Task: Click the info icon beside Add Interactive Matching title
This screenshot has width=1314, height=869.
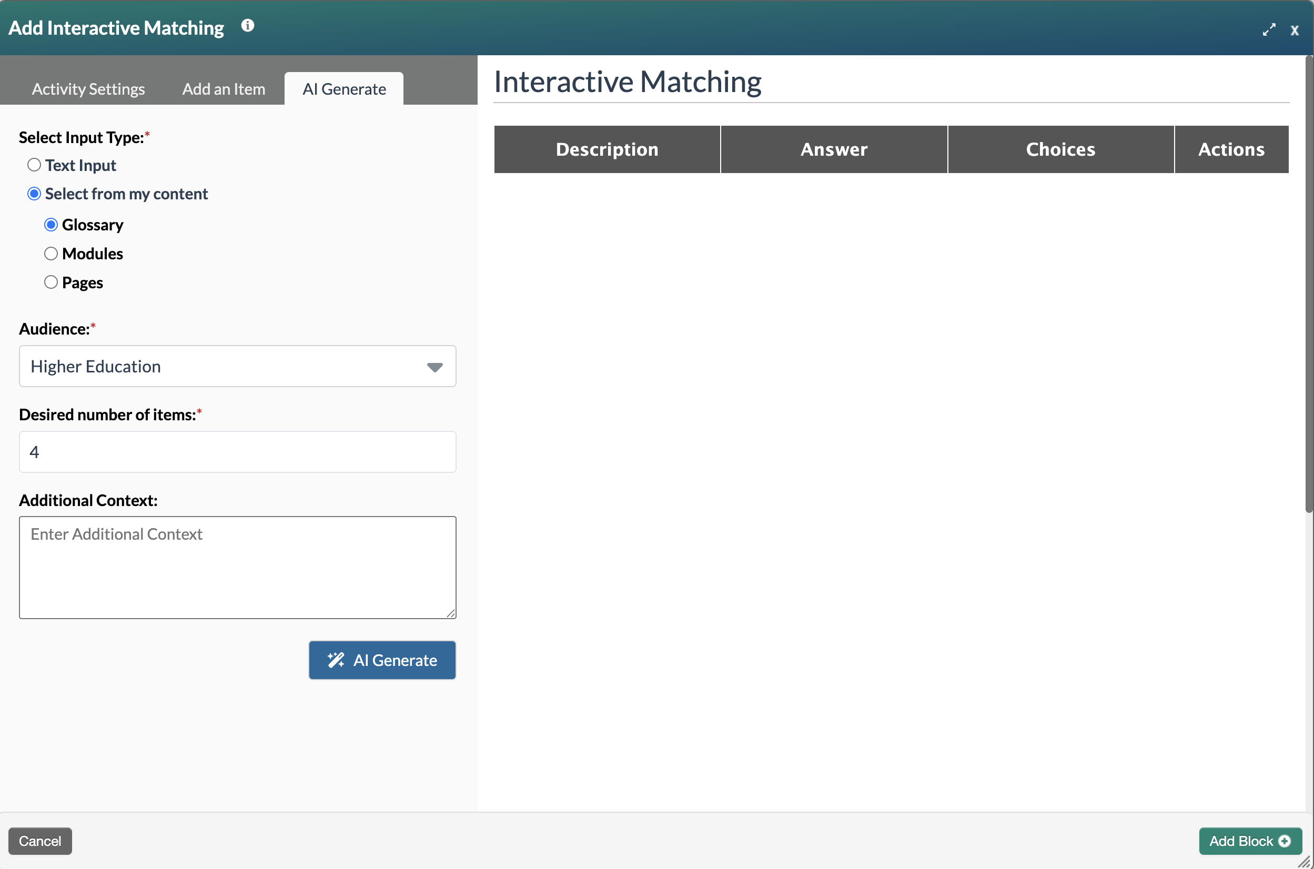Action: 247,25
